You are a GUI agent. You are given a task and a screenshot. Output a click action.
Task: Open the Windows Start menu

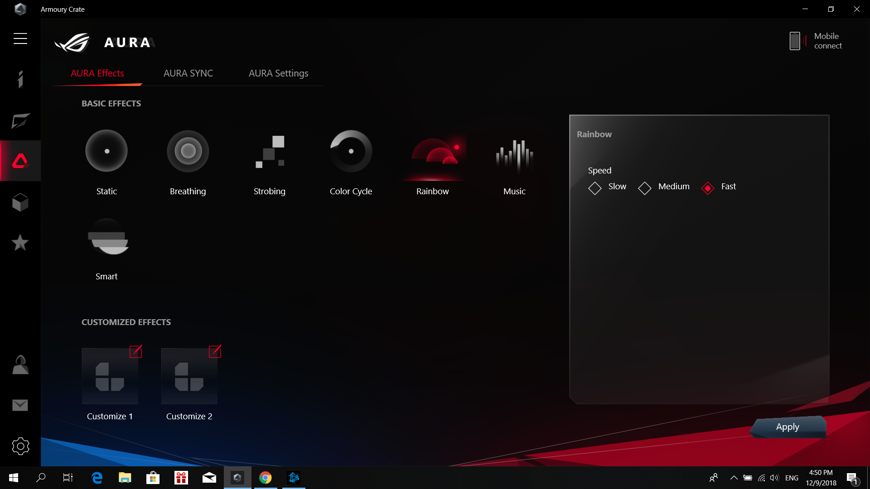(14, 478)
